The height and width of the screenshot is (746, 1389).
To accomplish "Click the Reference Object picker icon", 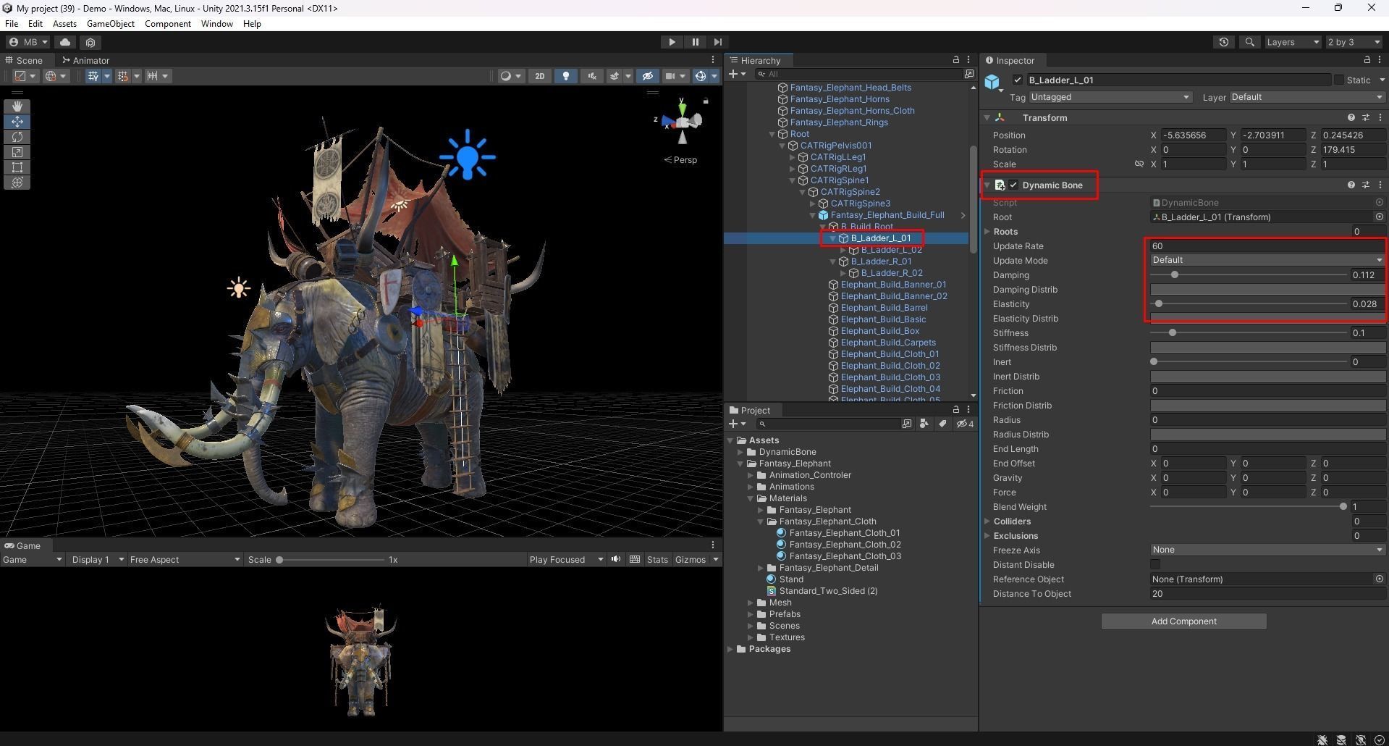I will pos(1379,579).
